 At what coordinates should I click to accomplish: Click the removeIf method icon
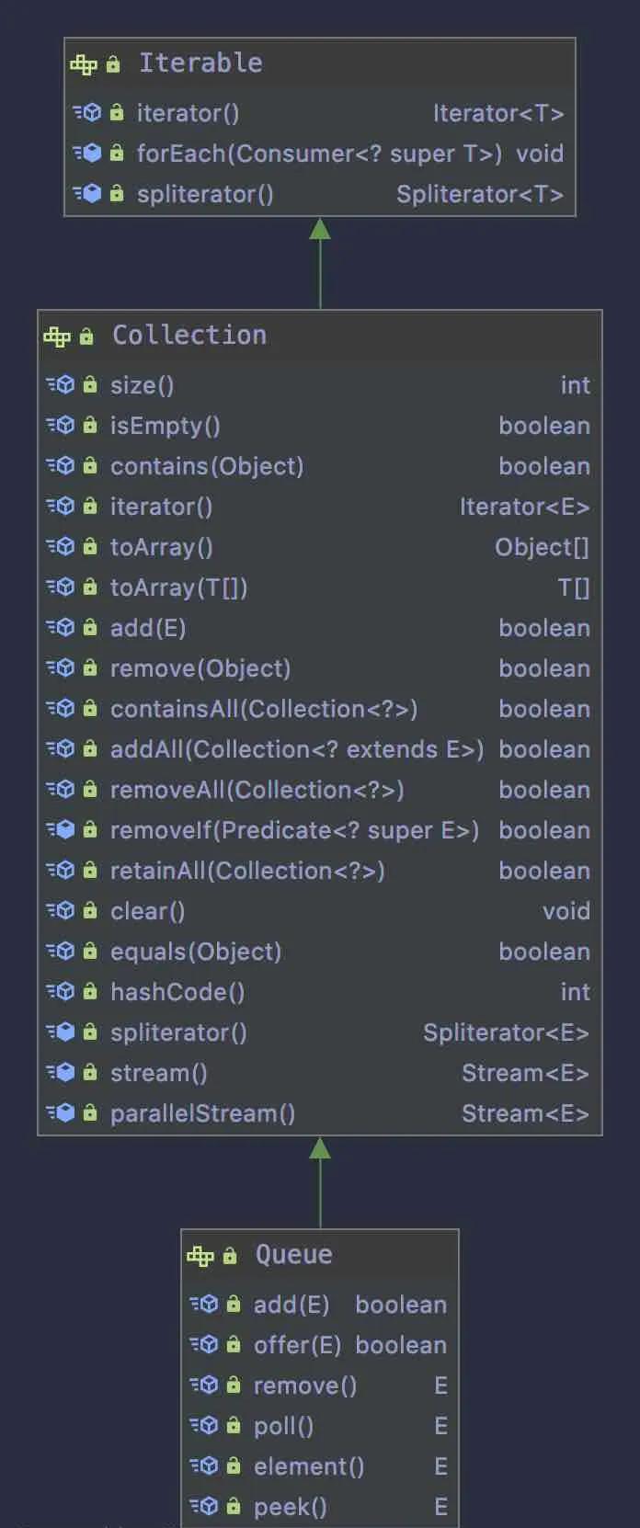[x=61, y=830]
